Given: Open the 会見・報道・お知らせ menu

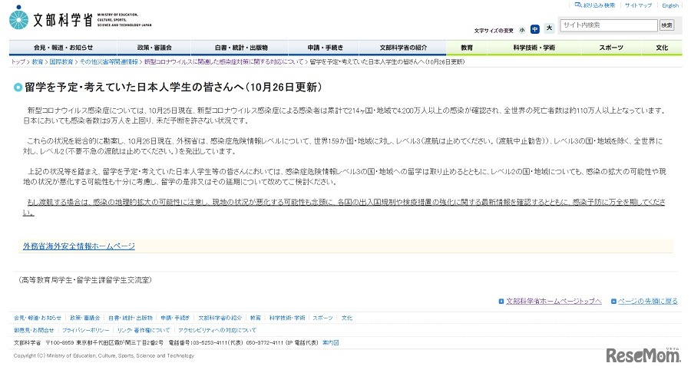Looking at the screenshot, I should (63, 48).
